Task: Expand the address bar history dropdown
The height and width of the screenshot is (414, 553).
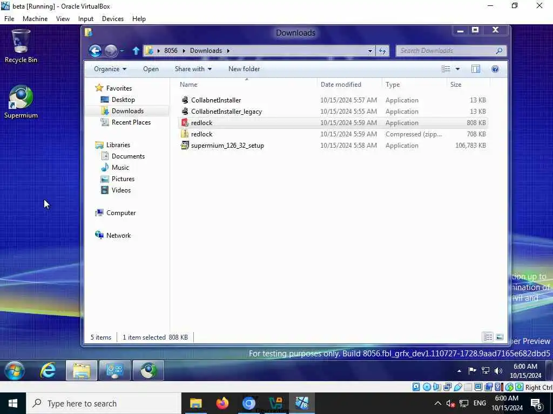Action: (370, 51)
